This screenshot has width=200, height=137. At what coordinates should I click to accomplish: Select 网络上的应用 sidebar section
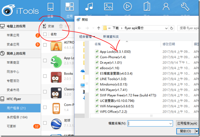point(16,53)
